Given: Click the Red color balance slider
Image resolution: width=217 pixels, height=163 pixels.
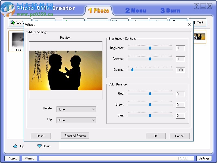Looking at the screenshot, I should [x=150, y=94].
